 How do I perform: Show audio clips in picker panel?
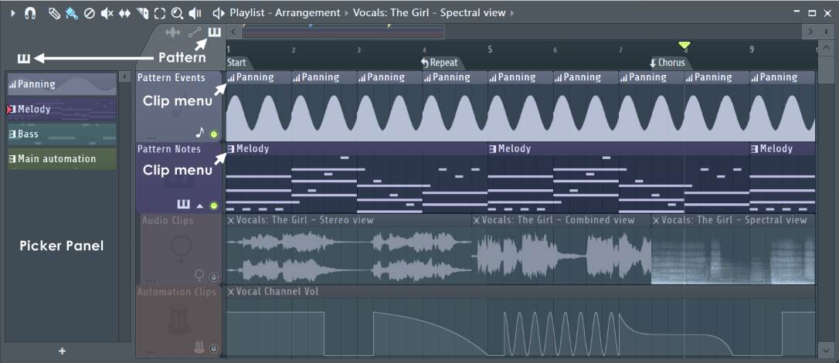pyautogui.click(x=173, y=32)
